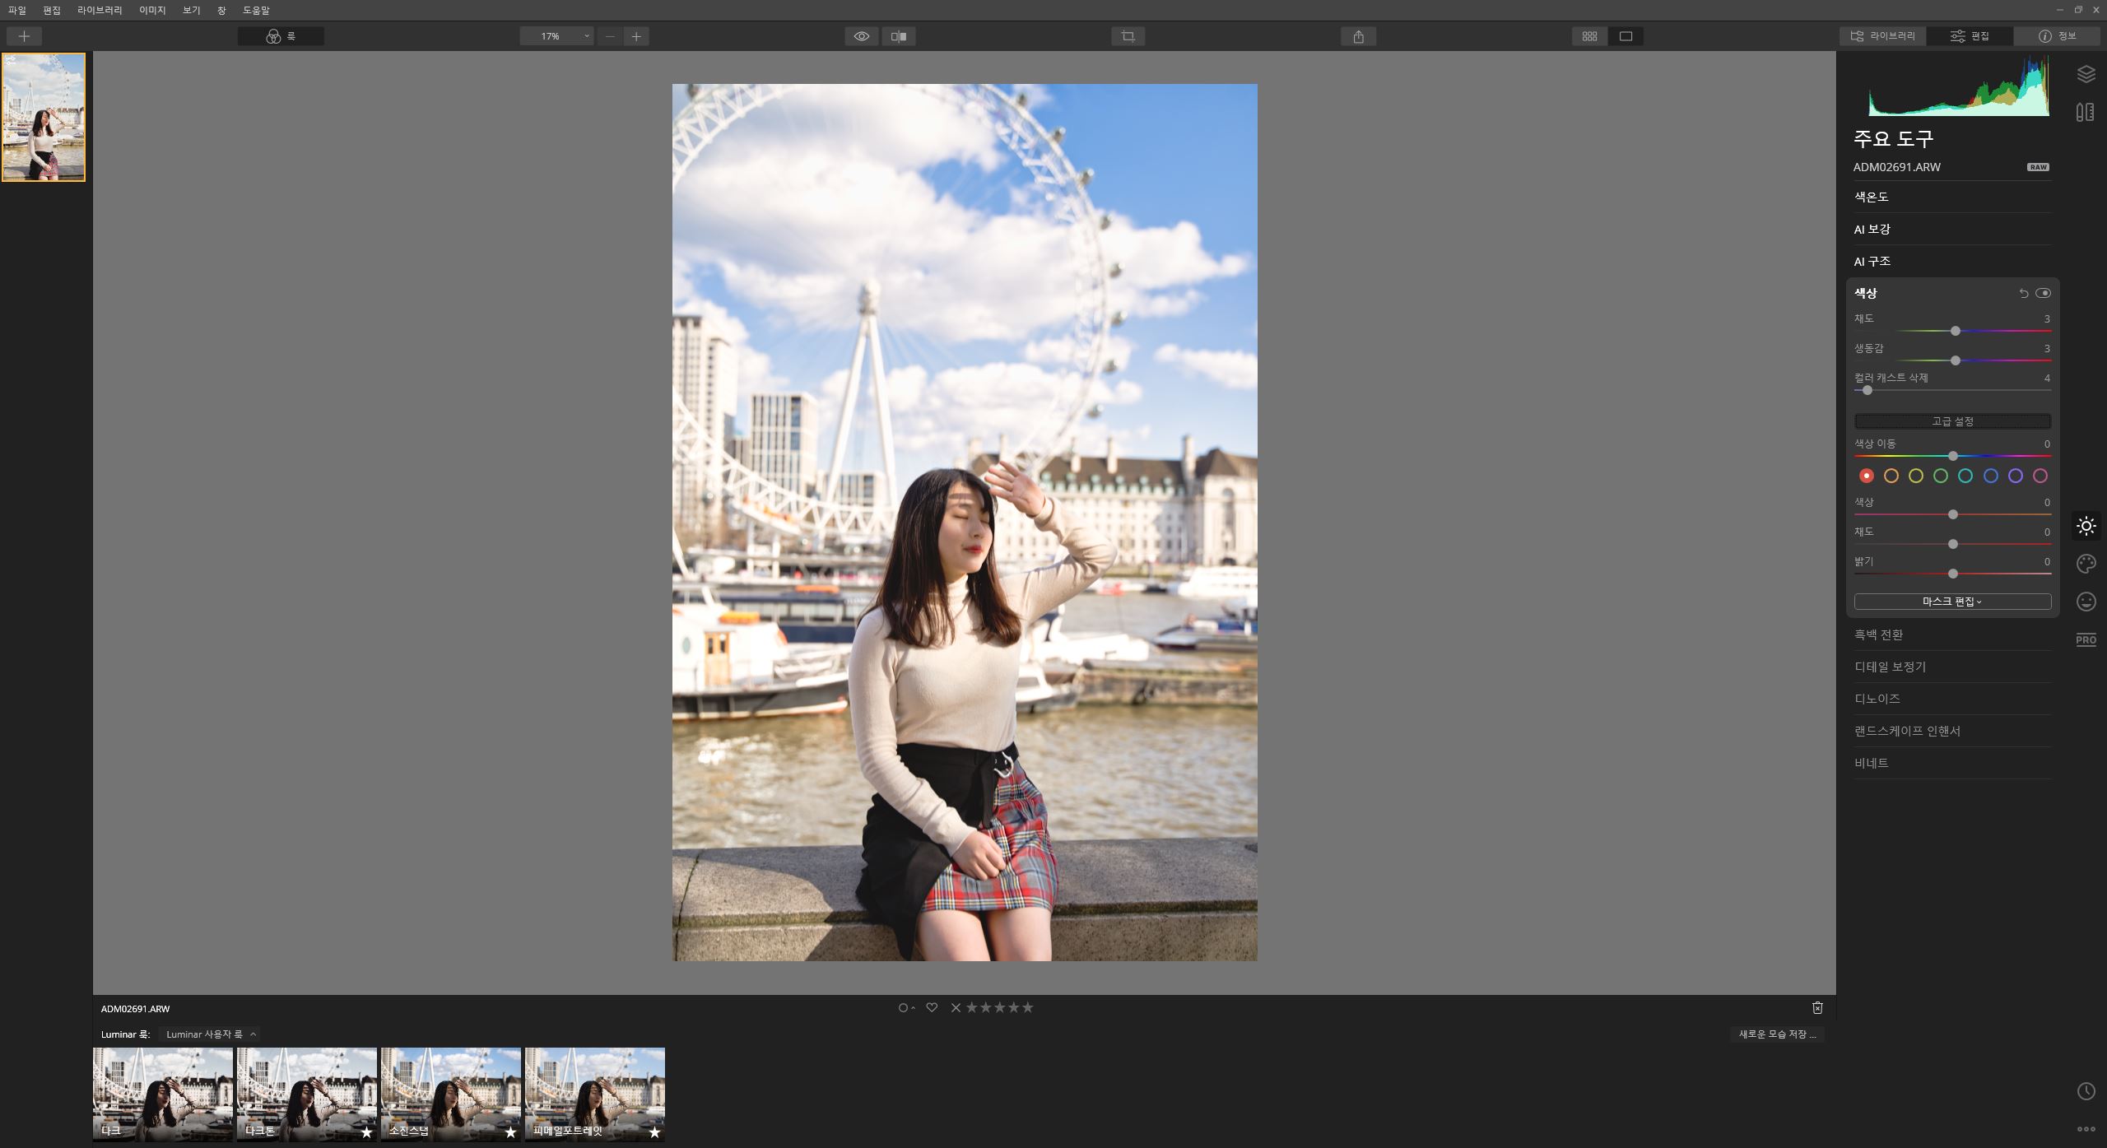
Task: Open the PRO tools category
Action: pos(2086,639)
